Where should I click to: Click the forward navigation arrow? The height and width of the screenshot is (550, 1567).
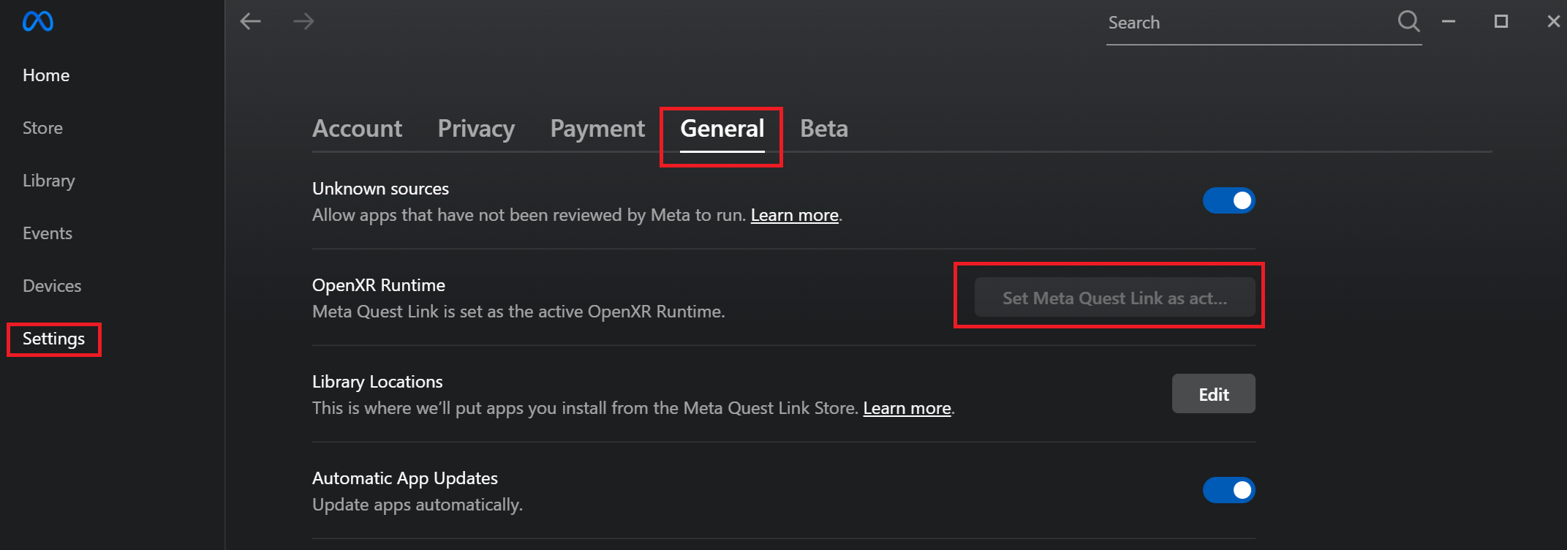point(303,22)
